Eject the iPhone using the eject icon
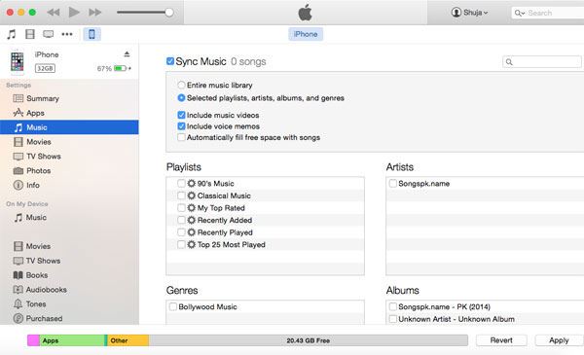 [127, 54]
